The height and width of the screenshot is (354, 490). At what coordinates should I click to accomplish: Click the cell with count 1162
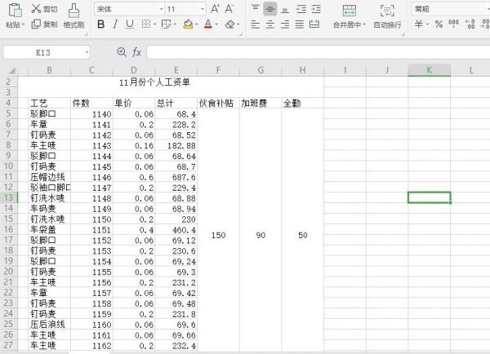coord(91,346)
